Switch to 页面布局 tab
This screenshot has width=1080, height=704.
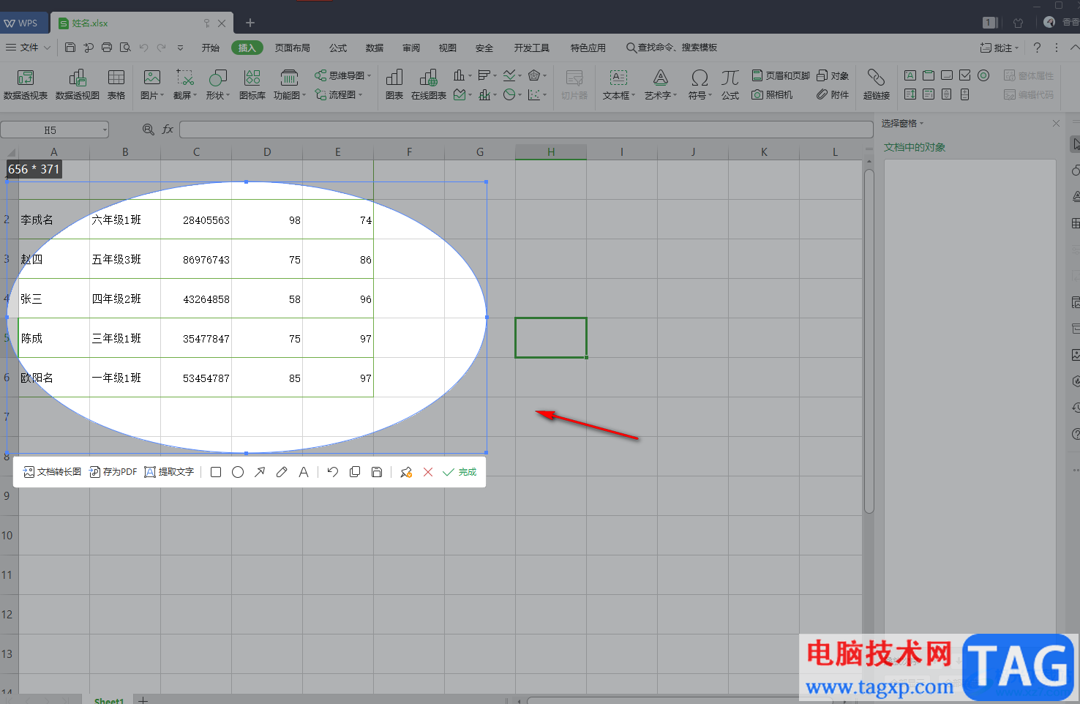click(293, 48)
